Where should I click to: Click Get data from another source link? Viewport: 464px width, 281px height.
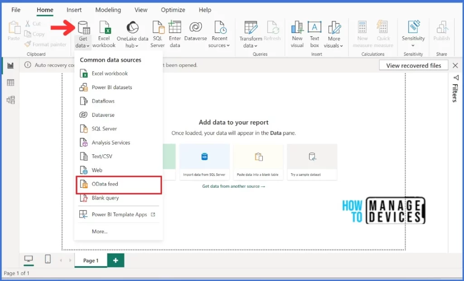point(233,186)
